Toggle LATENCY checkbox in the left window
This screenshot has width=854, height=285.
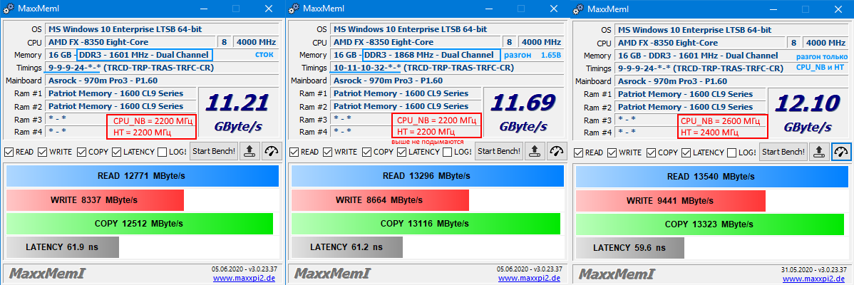[117, 152]
